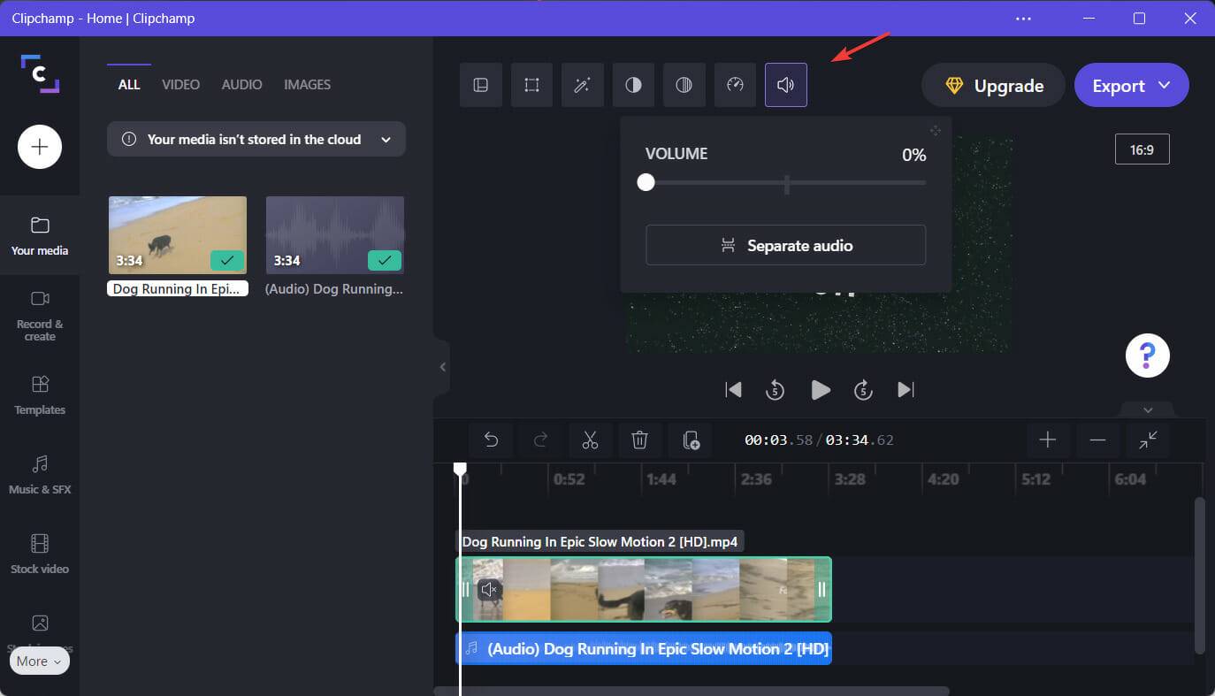Open the Adjust colors panel
The image size is (1215, 696).
tap(684, 84)
